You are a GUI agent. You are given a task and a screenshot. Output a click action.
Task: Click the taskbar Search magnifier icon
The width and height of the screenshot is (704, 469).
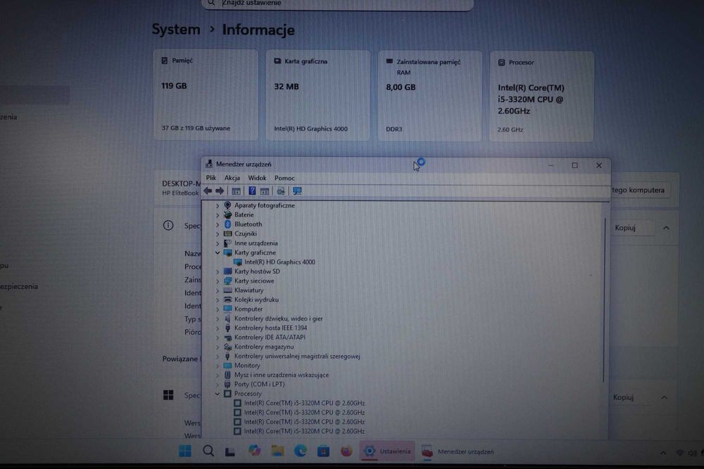coord(208,451)
